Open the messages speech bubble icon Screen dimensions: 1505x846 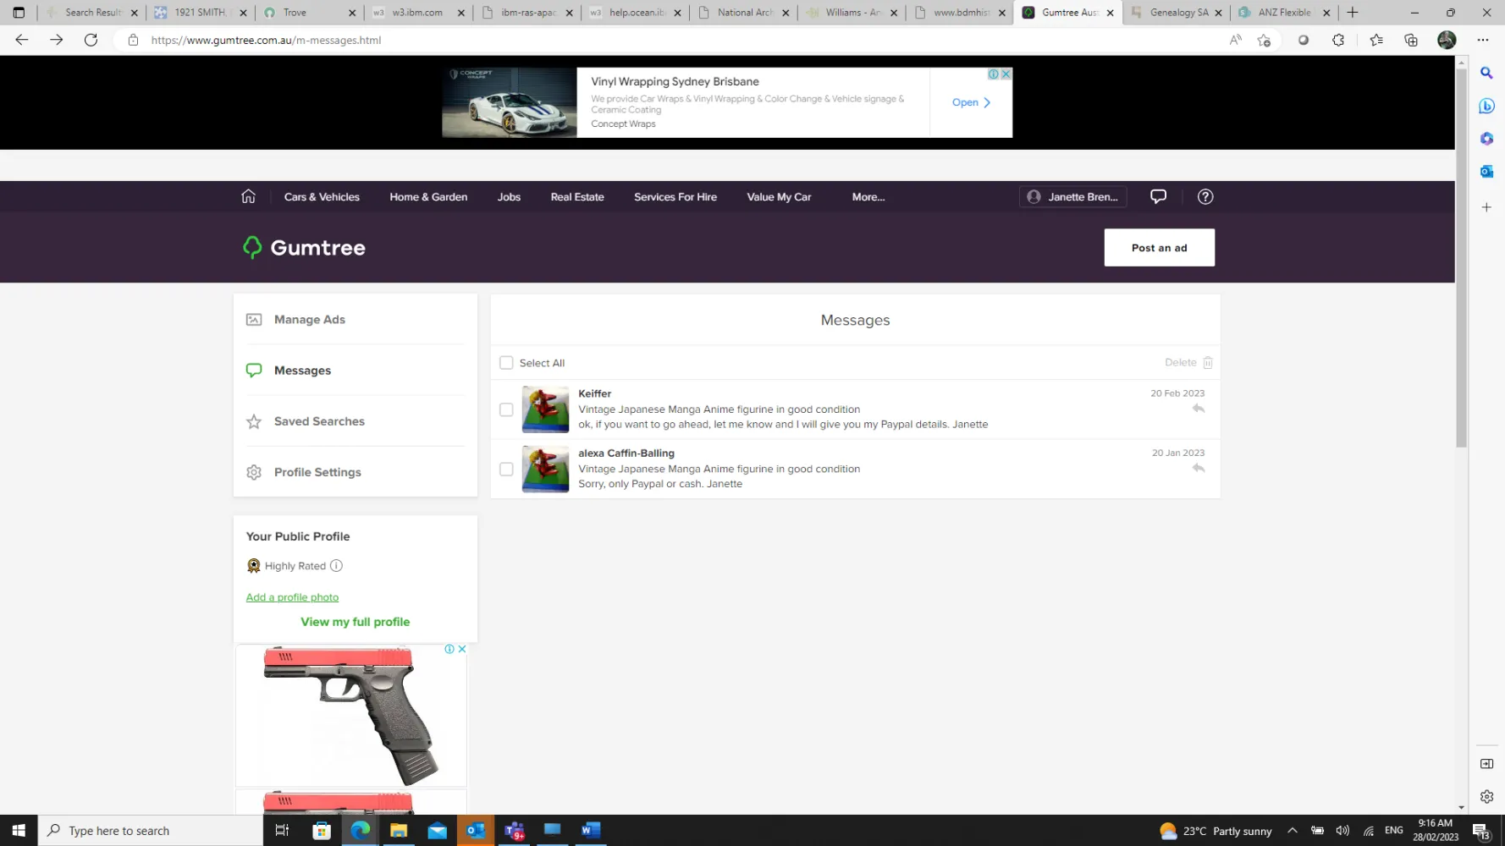click(1158, 196)
